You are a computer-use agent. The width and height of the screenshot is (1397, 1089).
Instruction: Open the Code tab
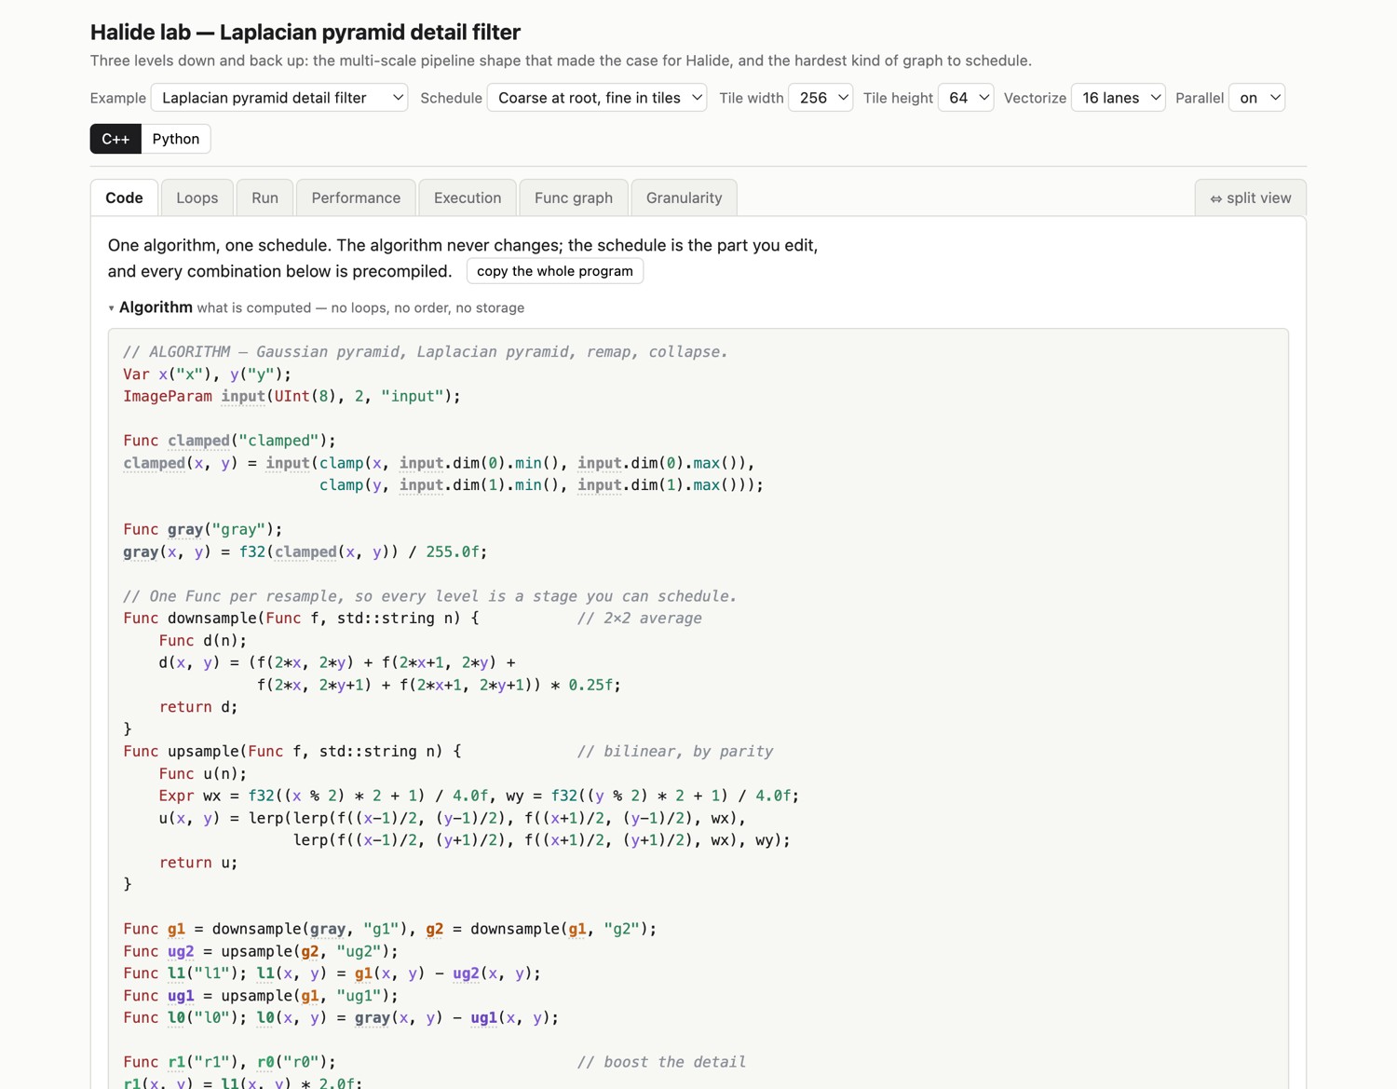(124, 197)
